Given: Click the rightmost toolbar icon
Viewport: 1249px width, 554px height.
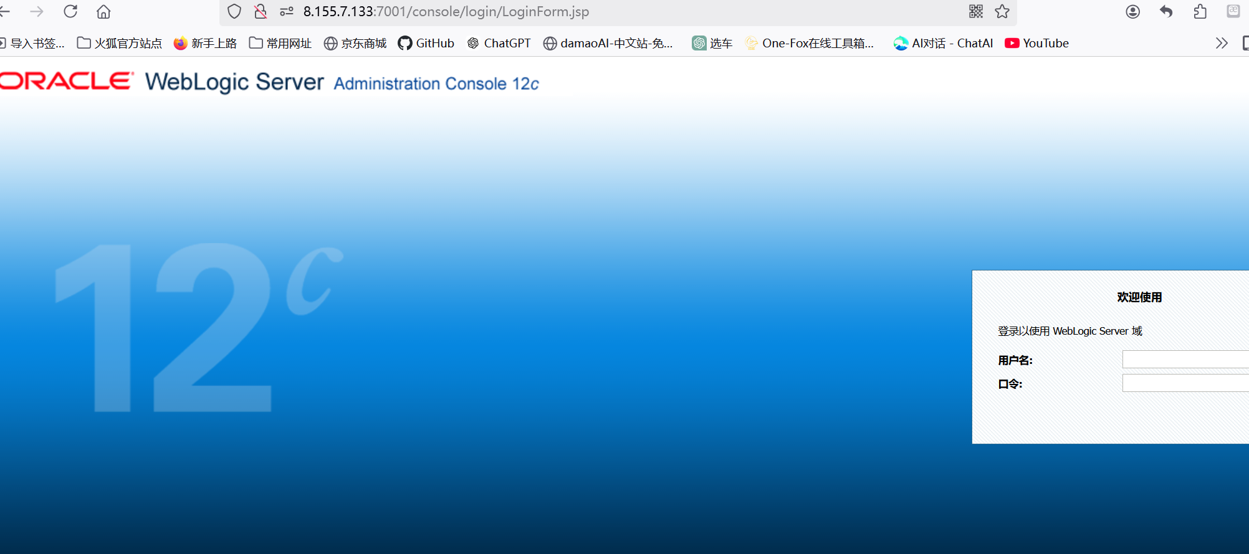Looking at the screenshot, I should pos(1233,11).
